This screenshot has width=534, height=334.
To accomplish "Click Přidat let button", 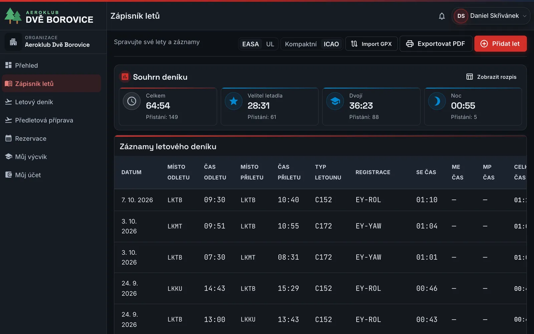I will click(x=500, y=44).
